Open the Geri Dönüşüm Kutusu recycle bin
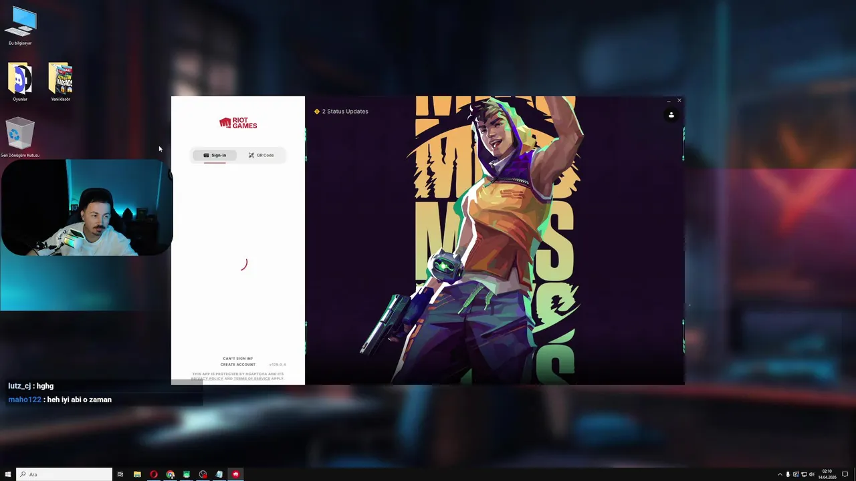The width and height of the screenshot is (856, 481). tap(20, 138)
